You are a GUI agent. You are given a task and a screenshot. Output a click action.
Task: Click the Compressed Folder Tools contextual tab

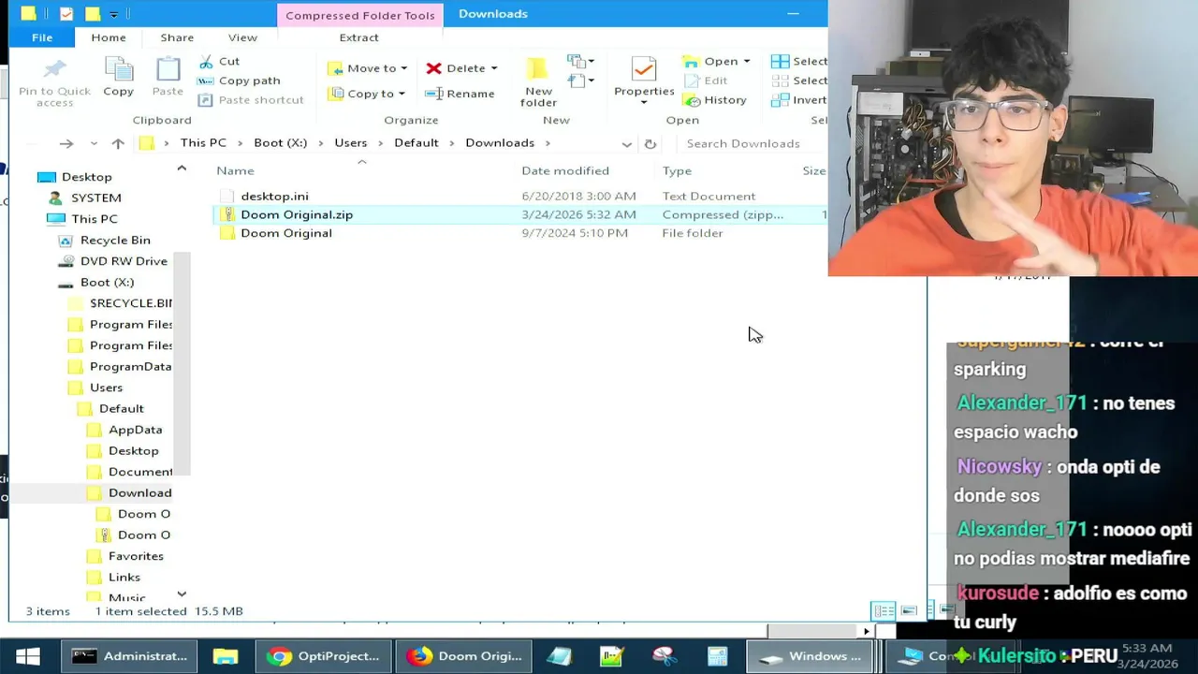point(360,15)
